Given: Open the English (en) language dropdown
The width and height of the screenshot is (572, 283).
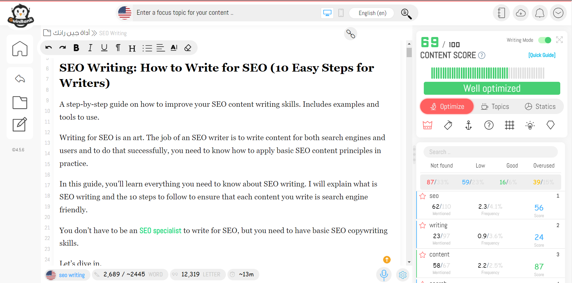Looking at the screenshot, I should pos(372,13).
